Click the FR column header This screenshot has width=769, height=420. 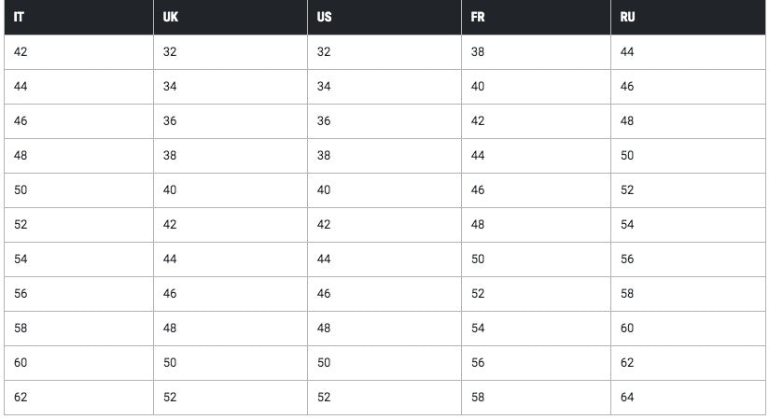click(478, 17)
